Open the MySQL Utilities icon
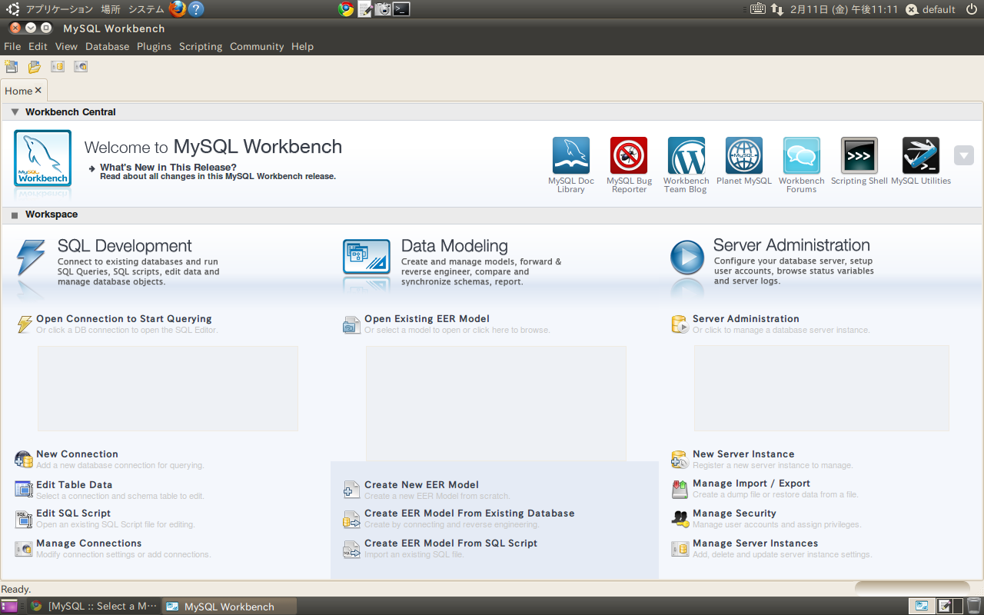The height and width of the screenshot is (615, 984). (920, 156)
